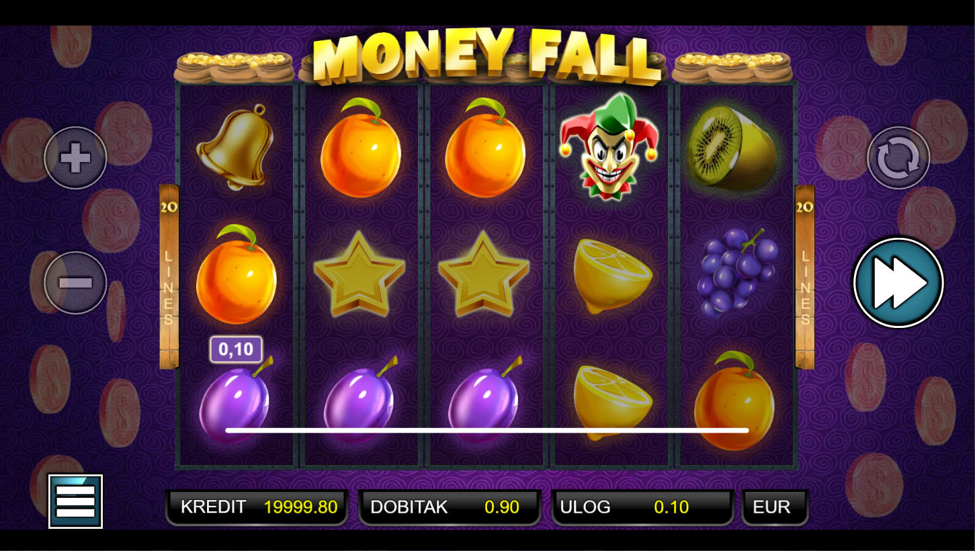Click the right 20 LINES indicator
The image size is (975, 551).
tap(805, 277)
